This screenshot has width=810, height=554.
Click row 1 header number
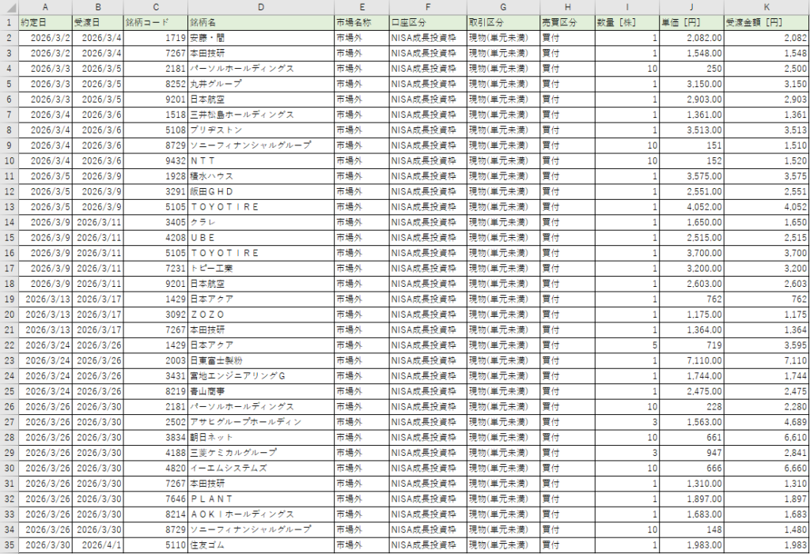tap(9, 22)
